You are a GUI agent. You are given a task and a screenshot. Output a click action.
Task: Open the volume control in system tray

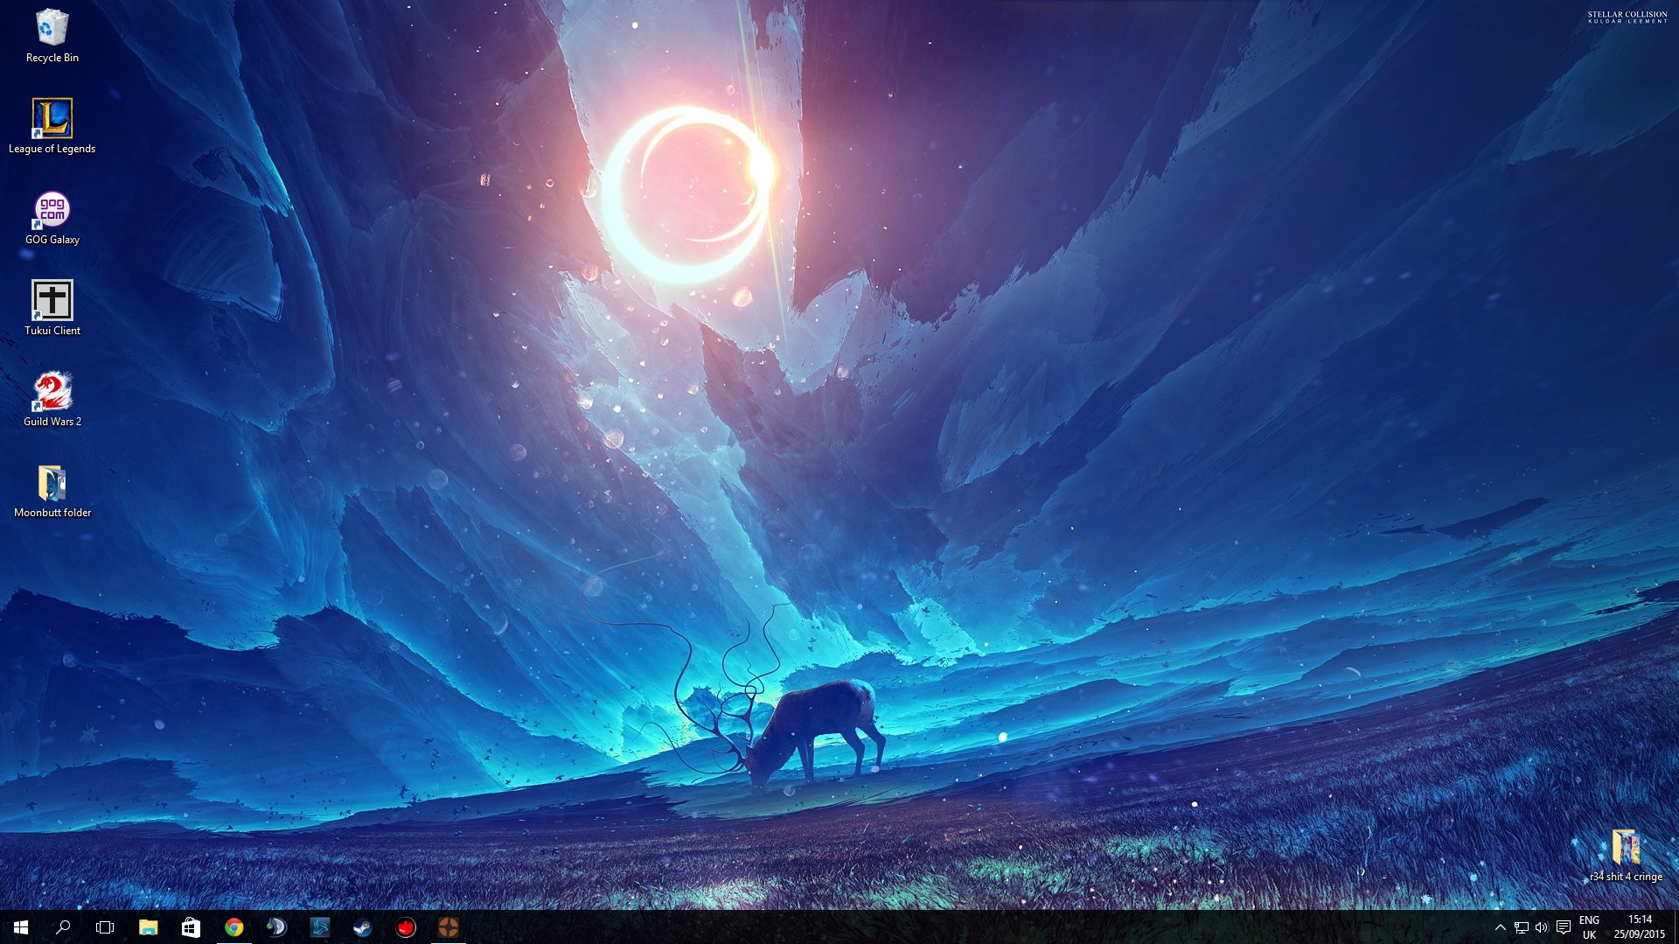(1542, 927)
